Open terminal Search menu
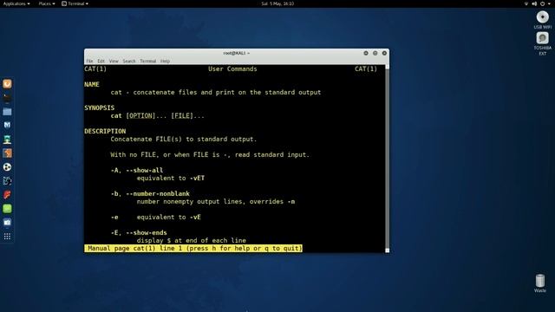555x312 pixels. tap(129, 62)
